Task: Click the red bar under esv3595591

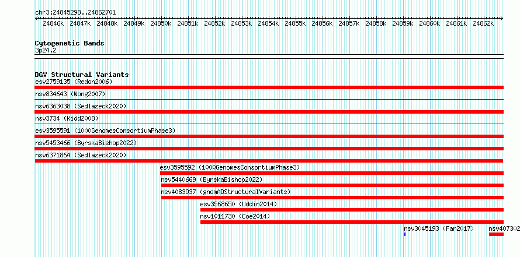Action: tap(269, 136)
